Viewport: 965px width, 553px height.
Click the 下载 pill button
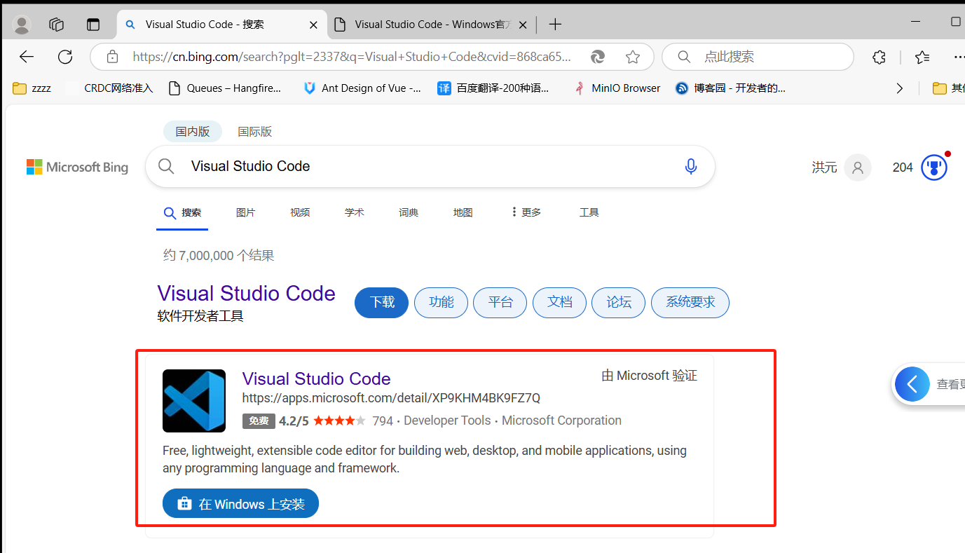382,303
